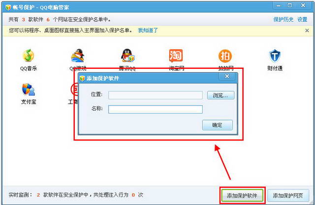Click the 位置 path input field

[155, 95]
